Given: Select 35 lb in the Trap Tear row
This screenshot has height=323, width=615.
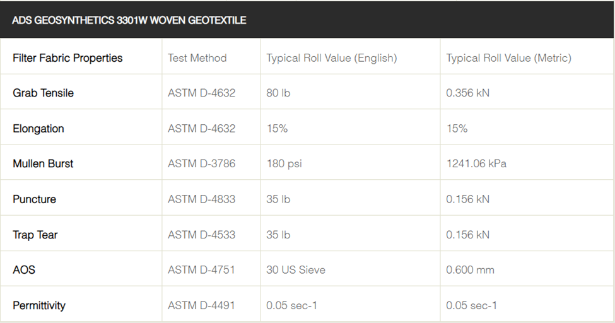Looking at the screenshot, I should tap(278, 235).
